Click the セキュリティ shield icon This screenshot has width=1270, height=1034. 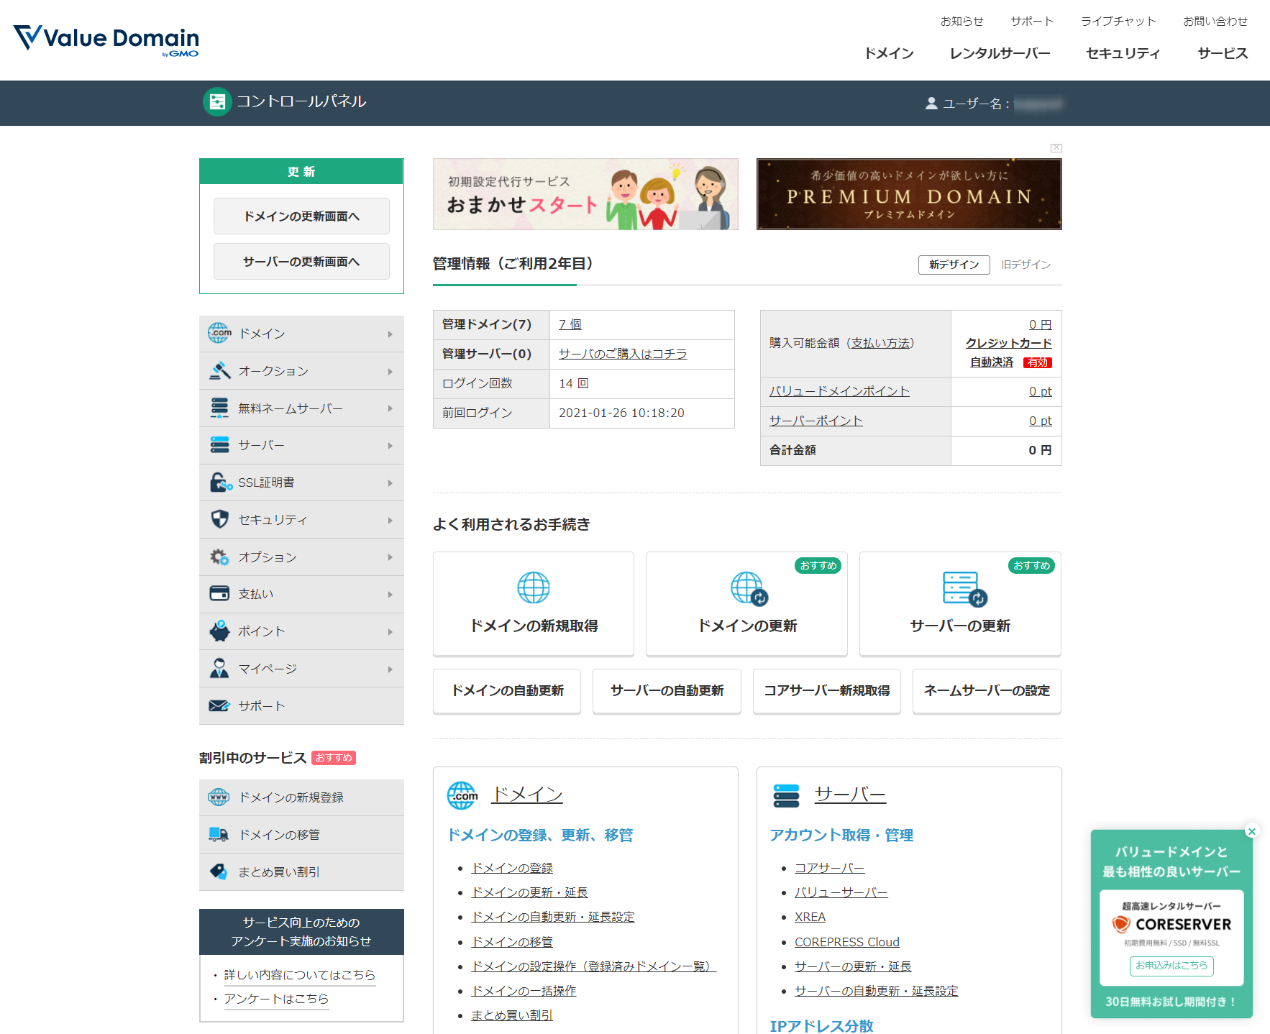point(219,519)
